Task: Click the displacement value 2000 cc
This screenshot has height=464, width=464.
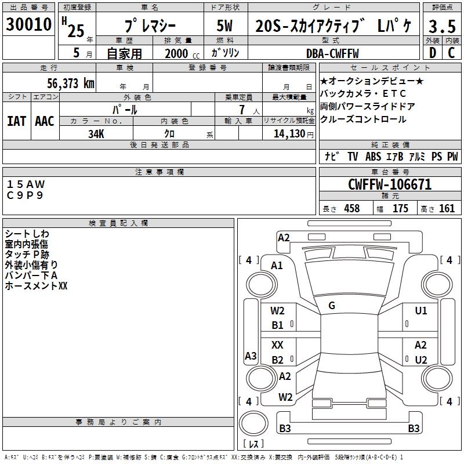Action: coord(182,54)
